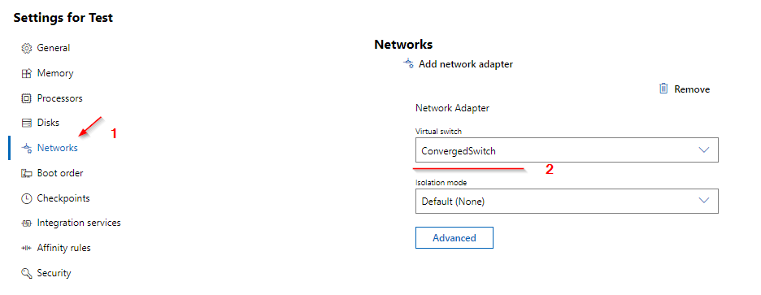This screenshot has width=761, height=295.
Task: Expand the Virtual switch dropdown chevron
Action: tap(704, 150)
